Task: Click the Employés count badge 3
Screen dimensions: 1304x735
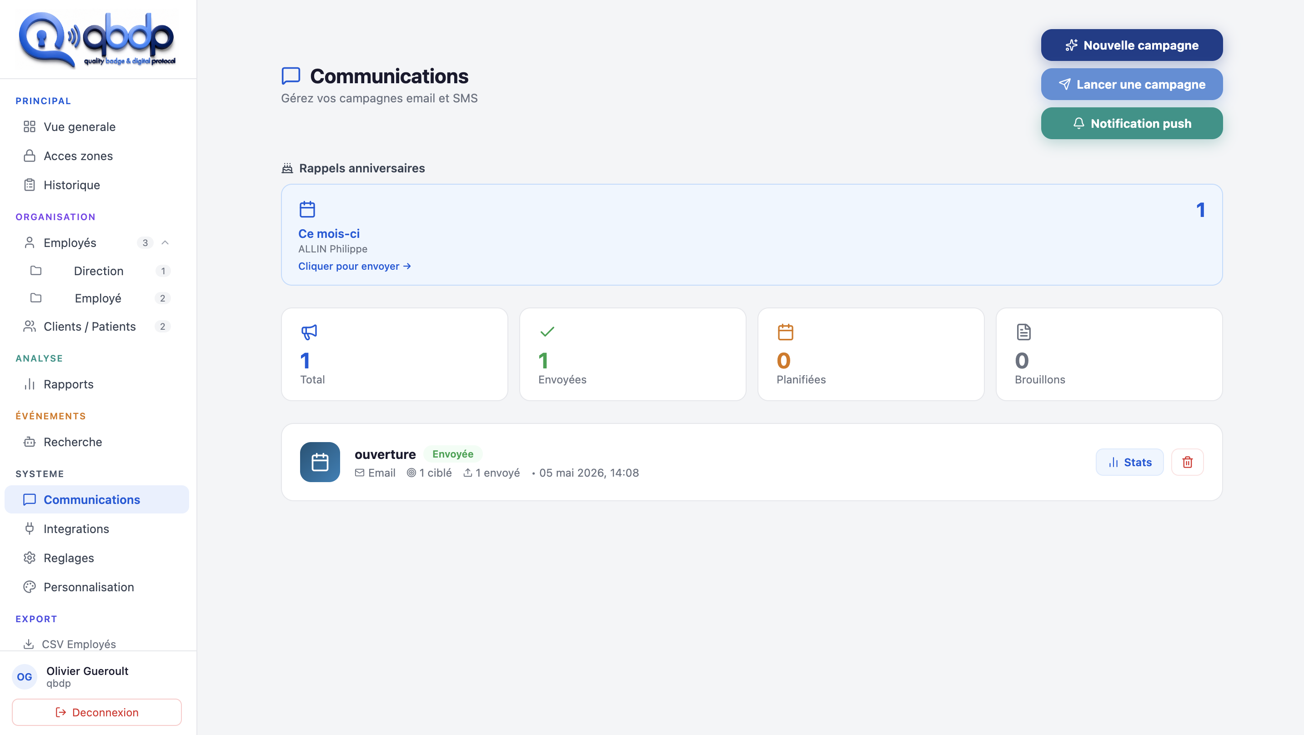Action: (x=145, y=242)
